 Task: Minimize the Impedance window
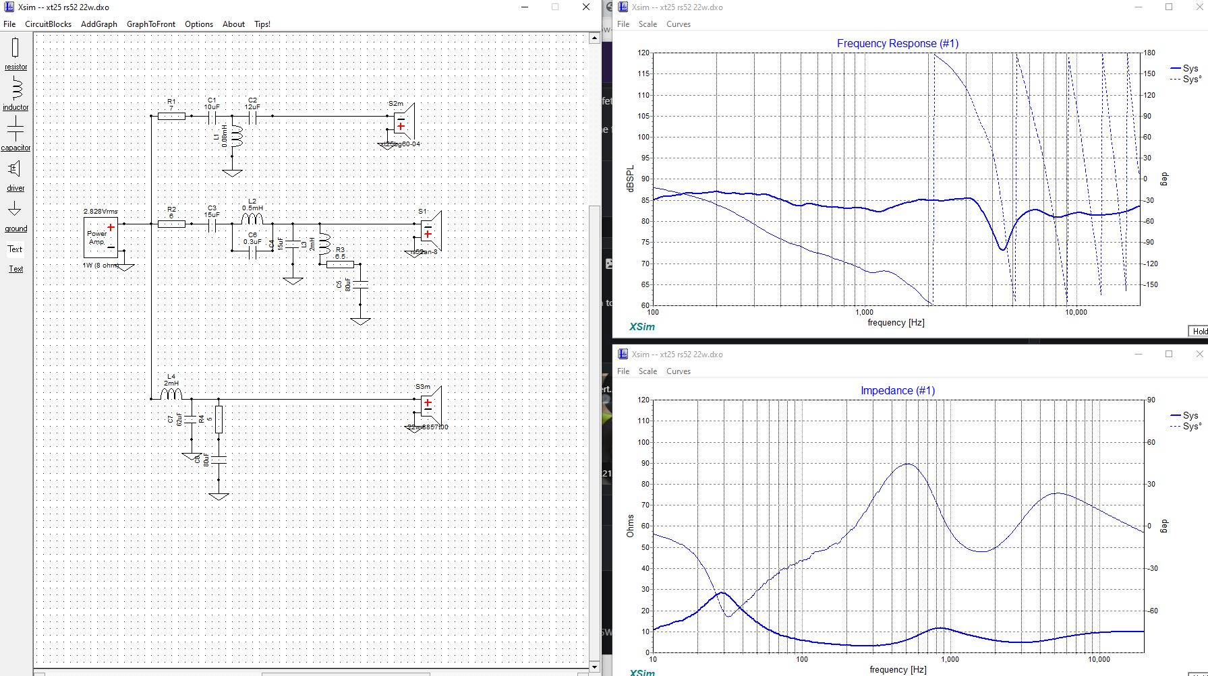click(x=1139, y=355)
